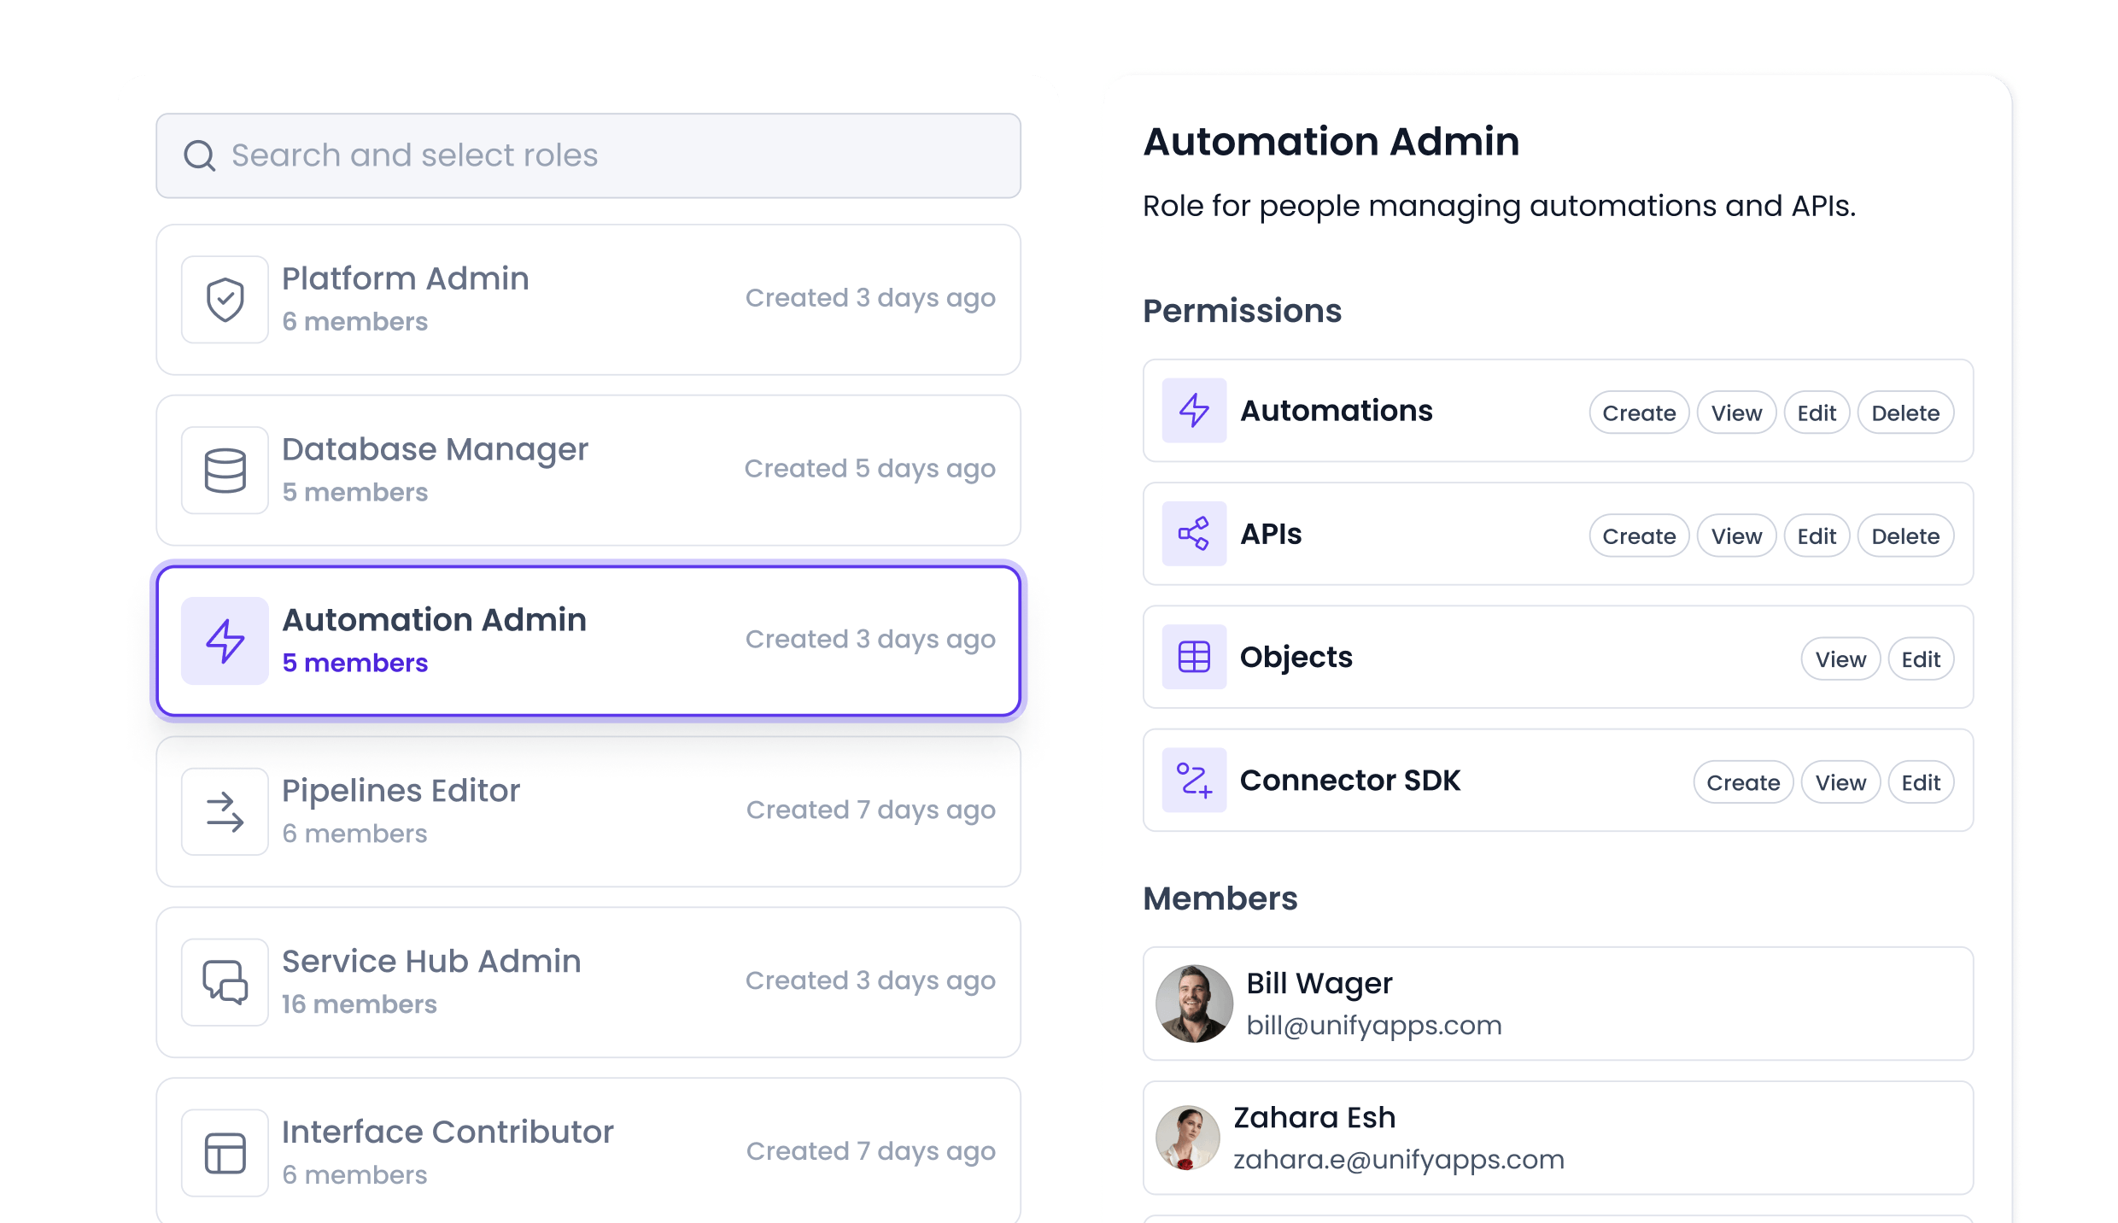Image resolution: width=2118 pixels, height=1223 pixels.
Task: Click the Service Hub Admin chat bubble icon
Action: (x=225, y=981)
